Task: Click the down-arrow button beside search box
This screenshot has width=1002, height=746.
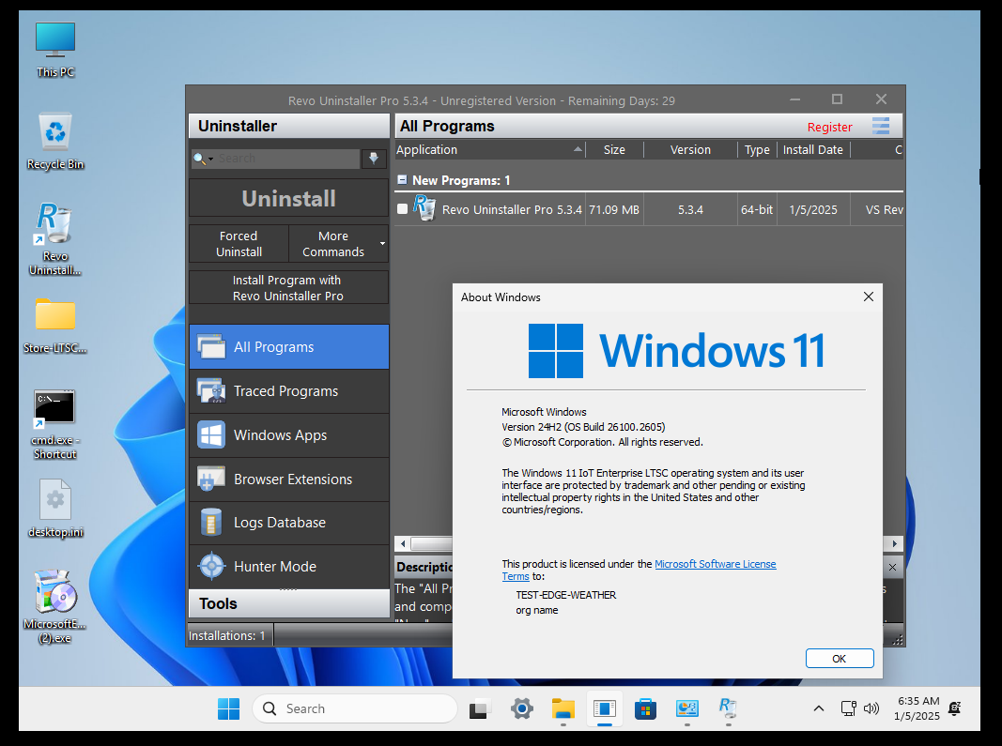Action: pyautogui.click(x=374, y=159)
